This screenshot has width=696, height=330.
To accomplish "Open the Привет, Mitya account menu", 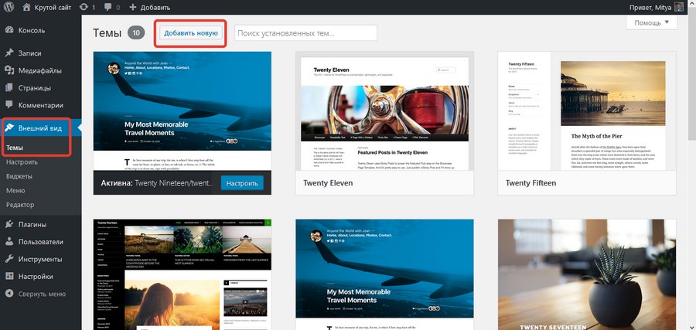I will point(657,7).
